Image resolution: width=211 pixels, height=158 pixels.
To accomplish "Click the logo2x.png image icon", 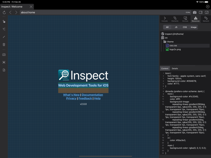I will point(167,49).
